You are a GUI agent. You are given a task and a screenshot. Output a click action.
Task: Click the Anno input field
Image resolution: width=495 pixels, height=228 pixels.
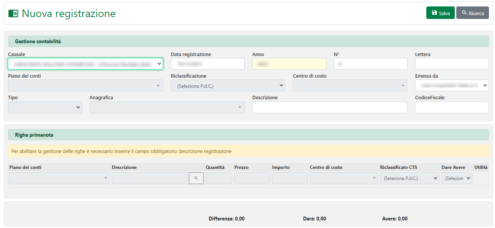pyautogui.click(x=289, y=64)
